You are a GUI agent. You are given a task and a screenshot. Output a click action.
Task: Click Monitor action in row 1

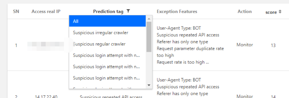[x=245, y=45]
